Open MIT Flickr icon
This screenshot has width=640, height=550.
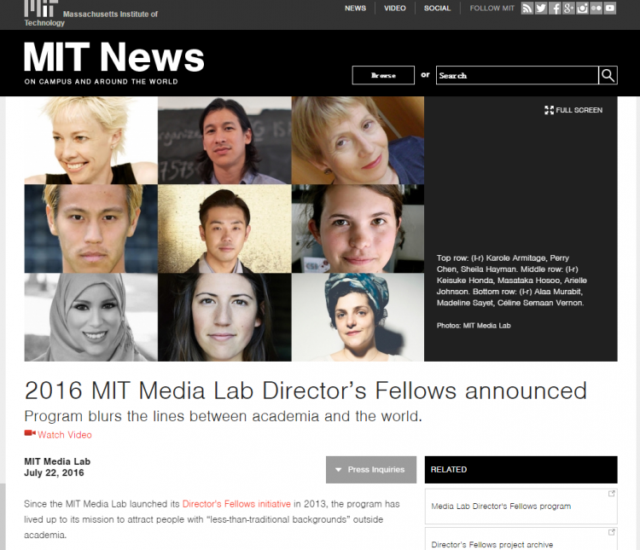pyautogui.click(x=596, y=9)
